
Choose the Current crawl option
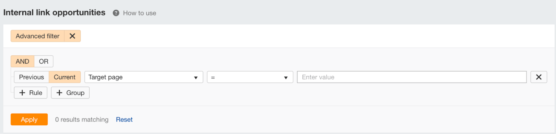[x=65, y=77]
